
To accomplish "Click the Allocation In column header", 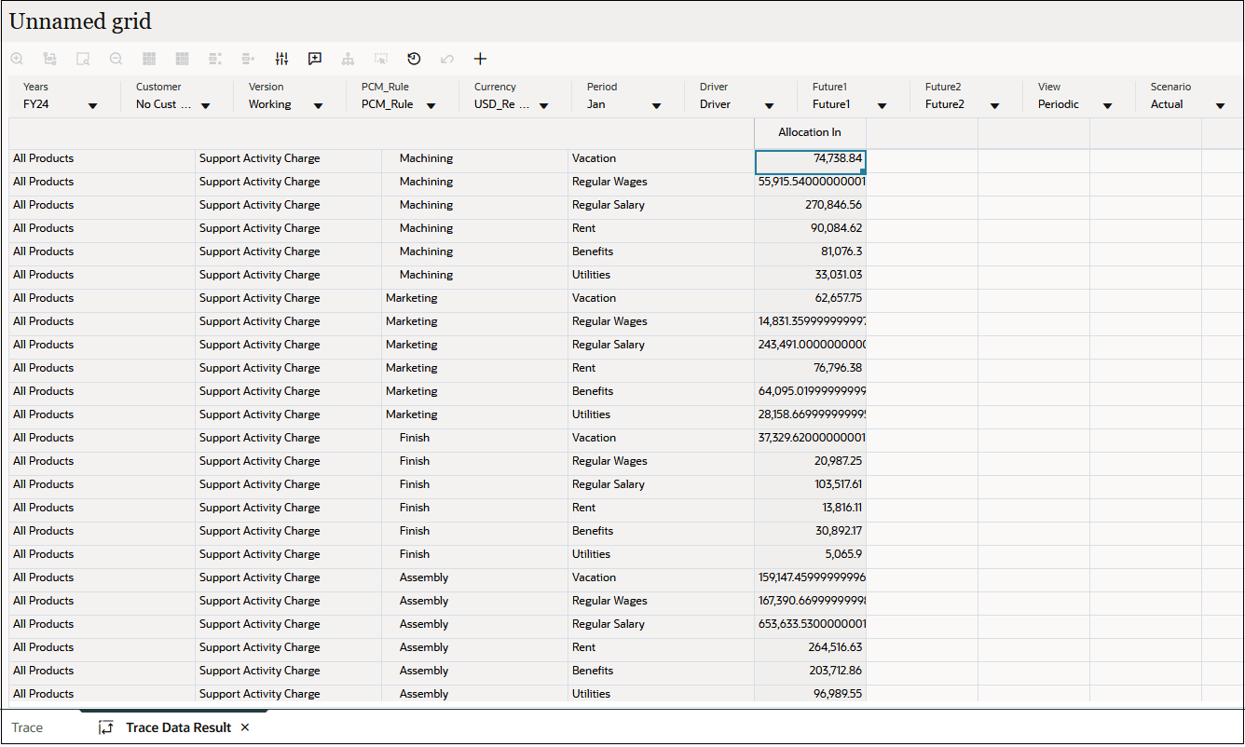I will (809, 132).
